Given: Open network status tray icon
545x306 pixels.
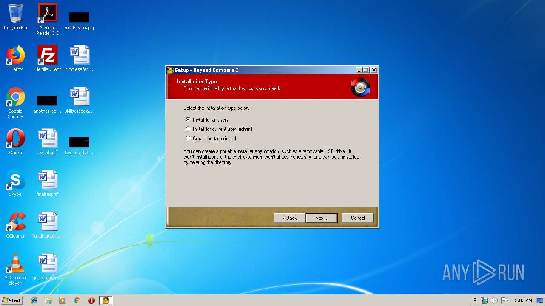Looking at the screenshot, I should (x=484, y=300).
